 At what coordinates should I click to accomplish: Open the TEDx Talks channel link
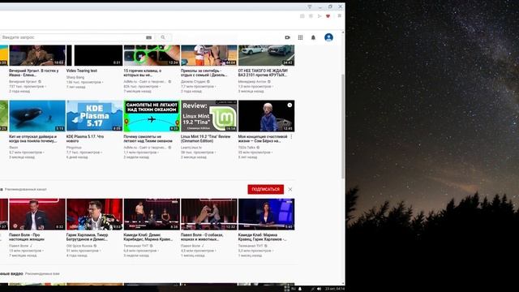point(247,148)
